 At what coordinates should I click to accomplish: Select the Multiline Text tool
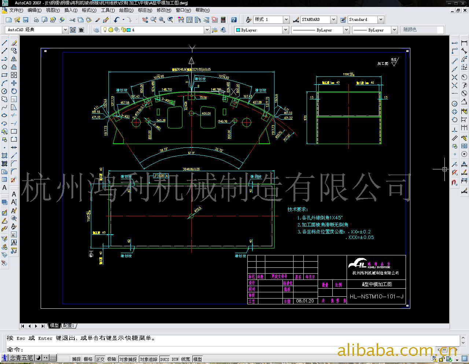tap(4, 188)
